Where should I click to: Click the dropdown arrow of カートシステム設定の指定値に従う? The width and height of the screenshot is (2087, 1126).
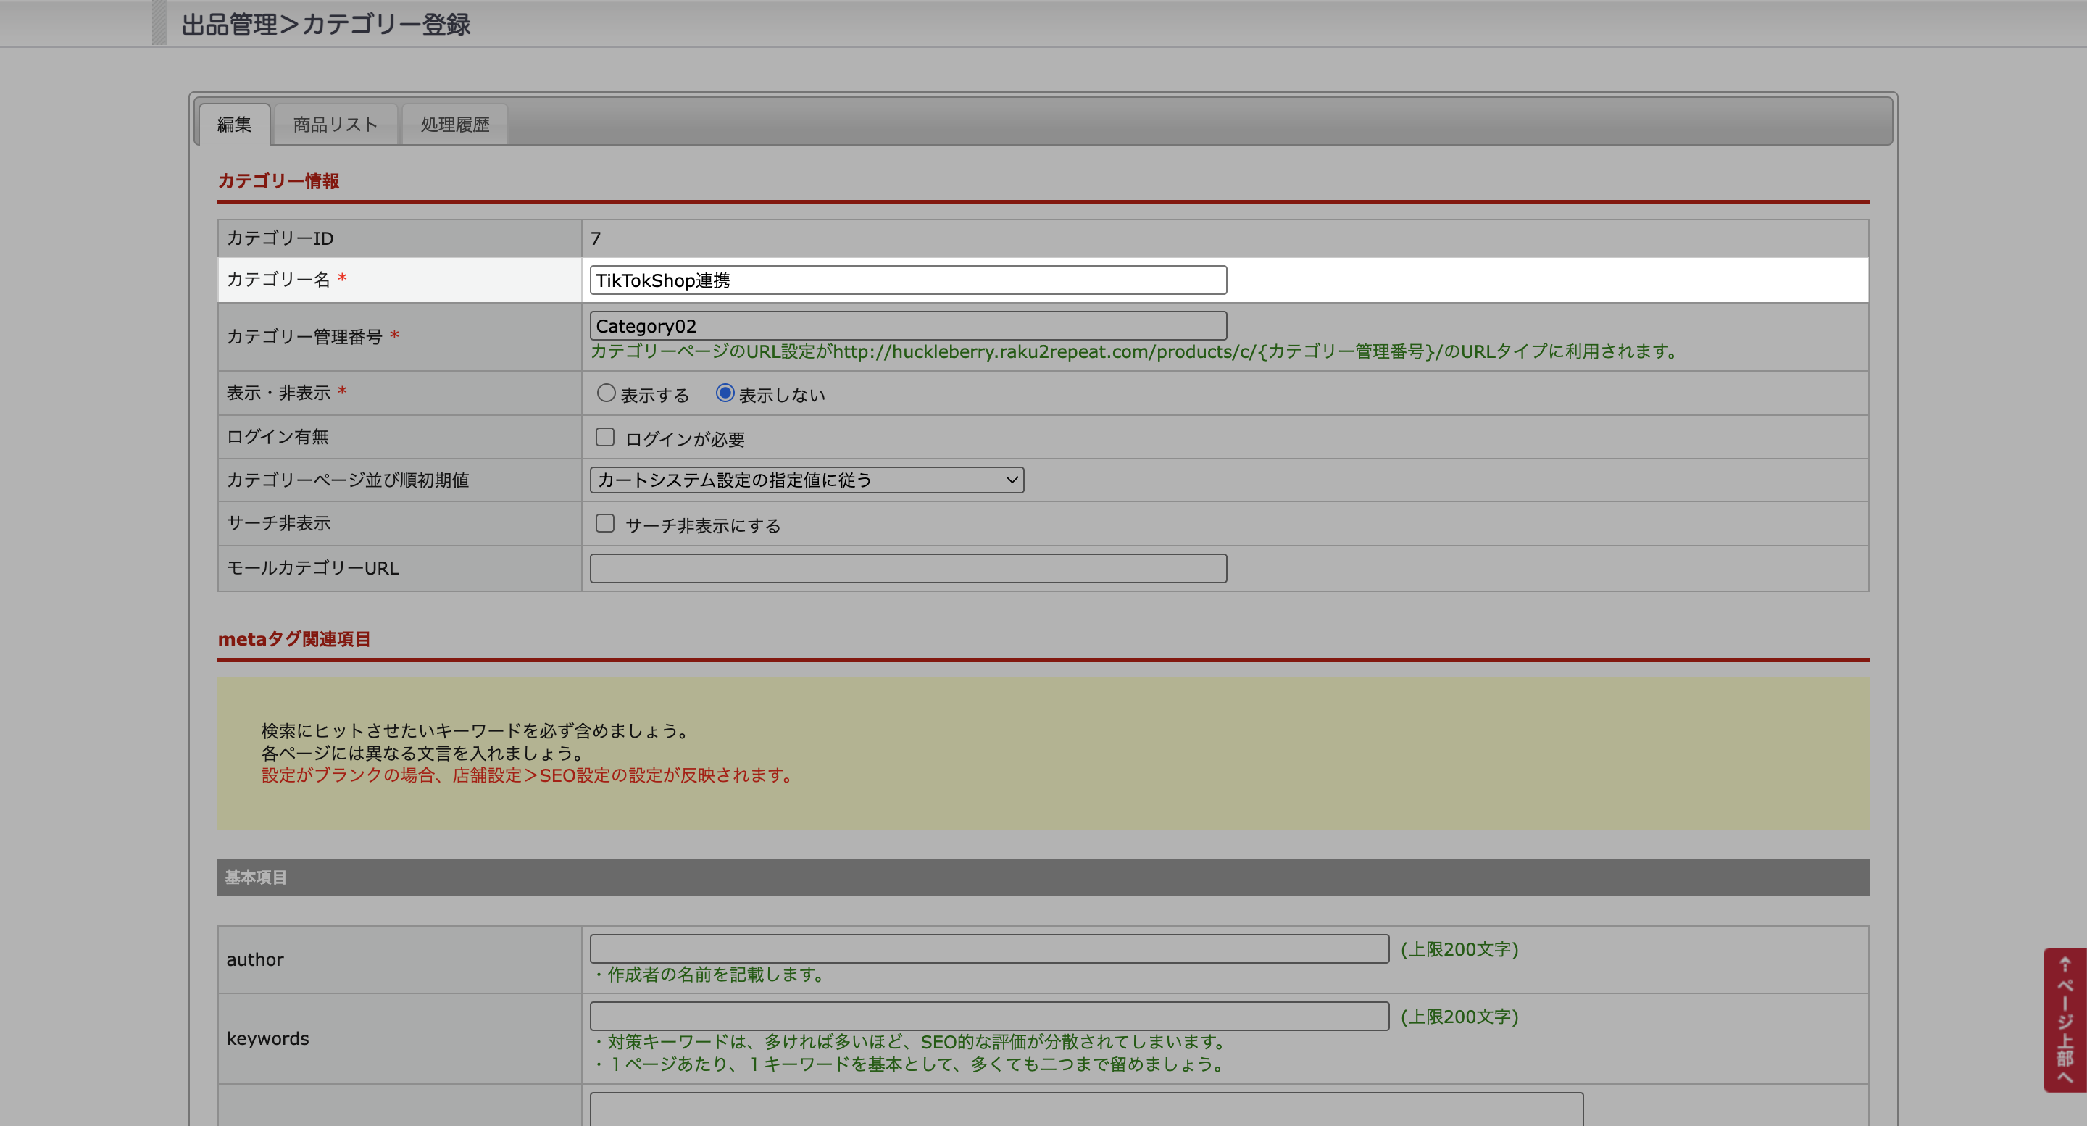1011,480
